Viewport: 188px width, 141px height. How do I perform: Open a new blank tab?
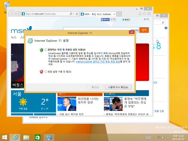pyautogui.click(x=119, y=14)
